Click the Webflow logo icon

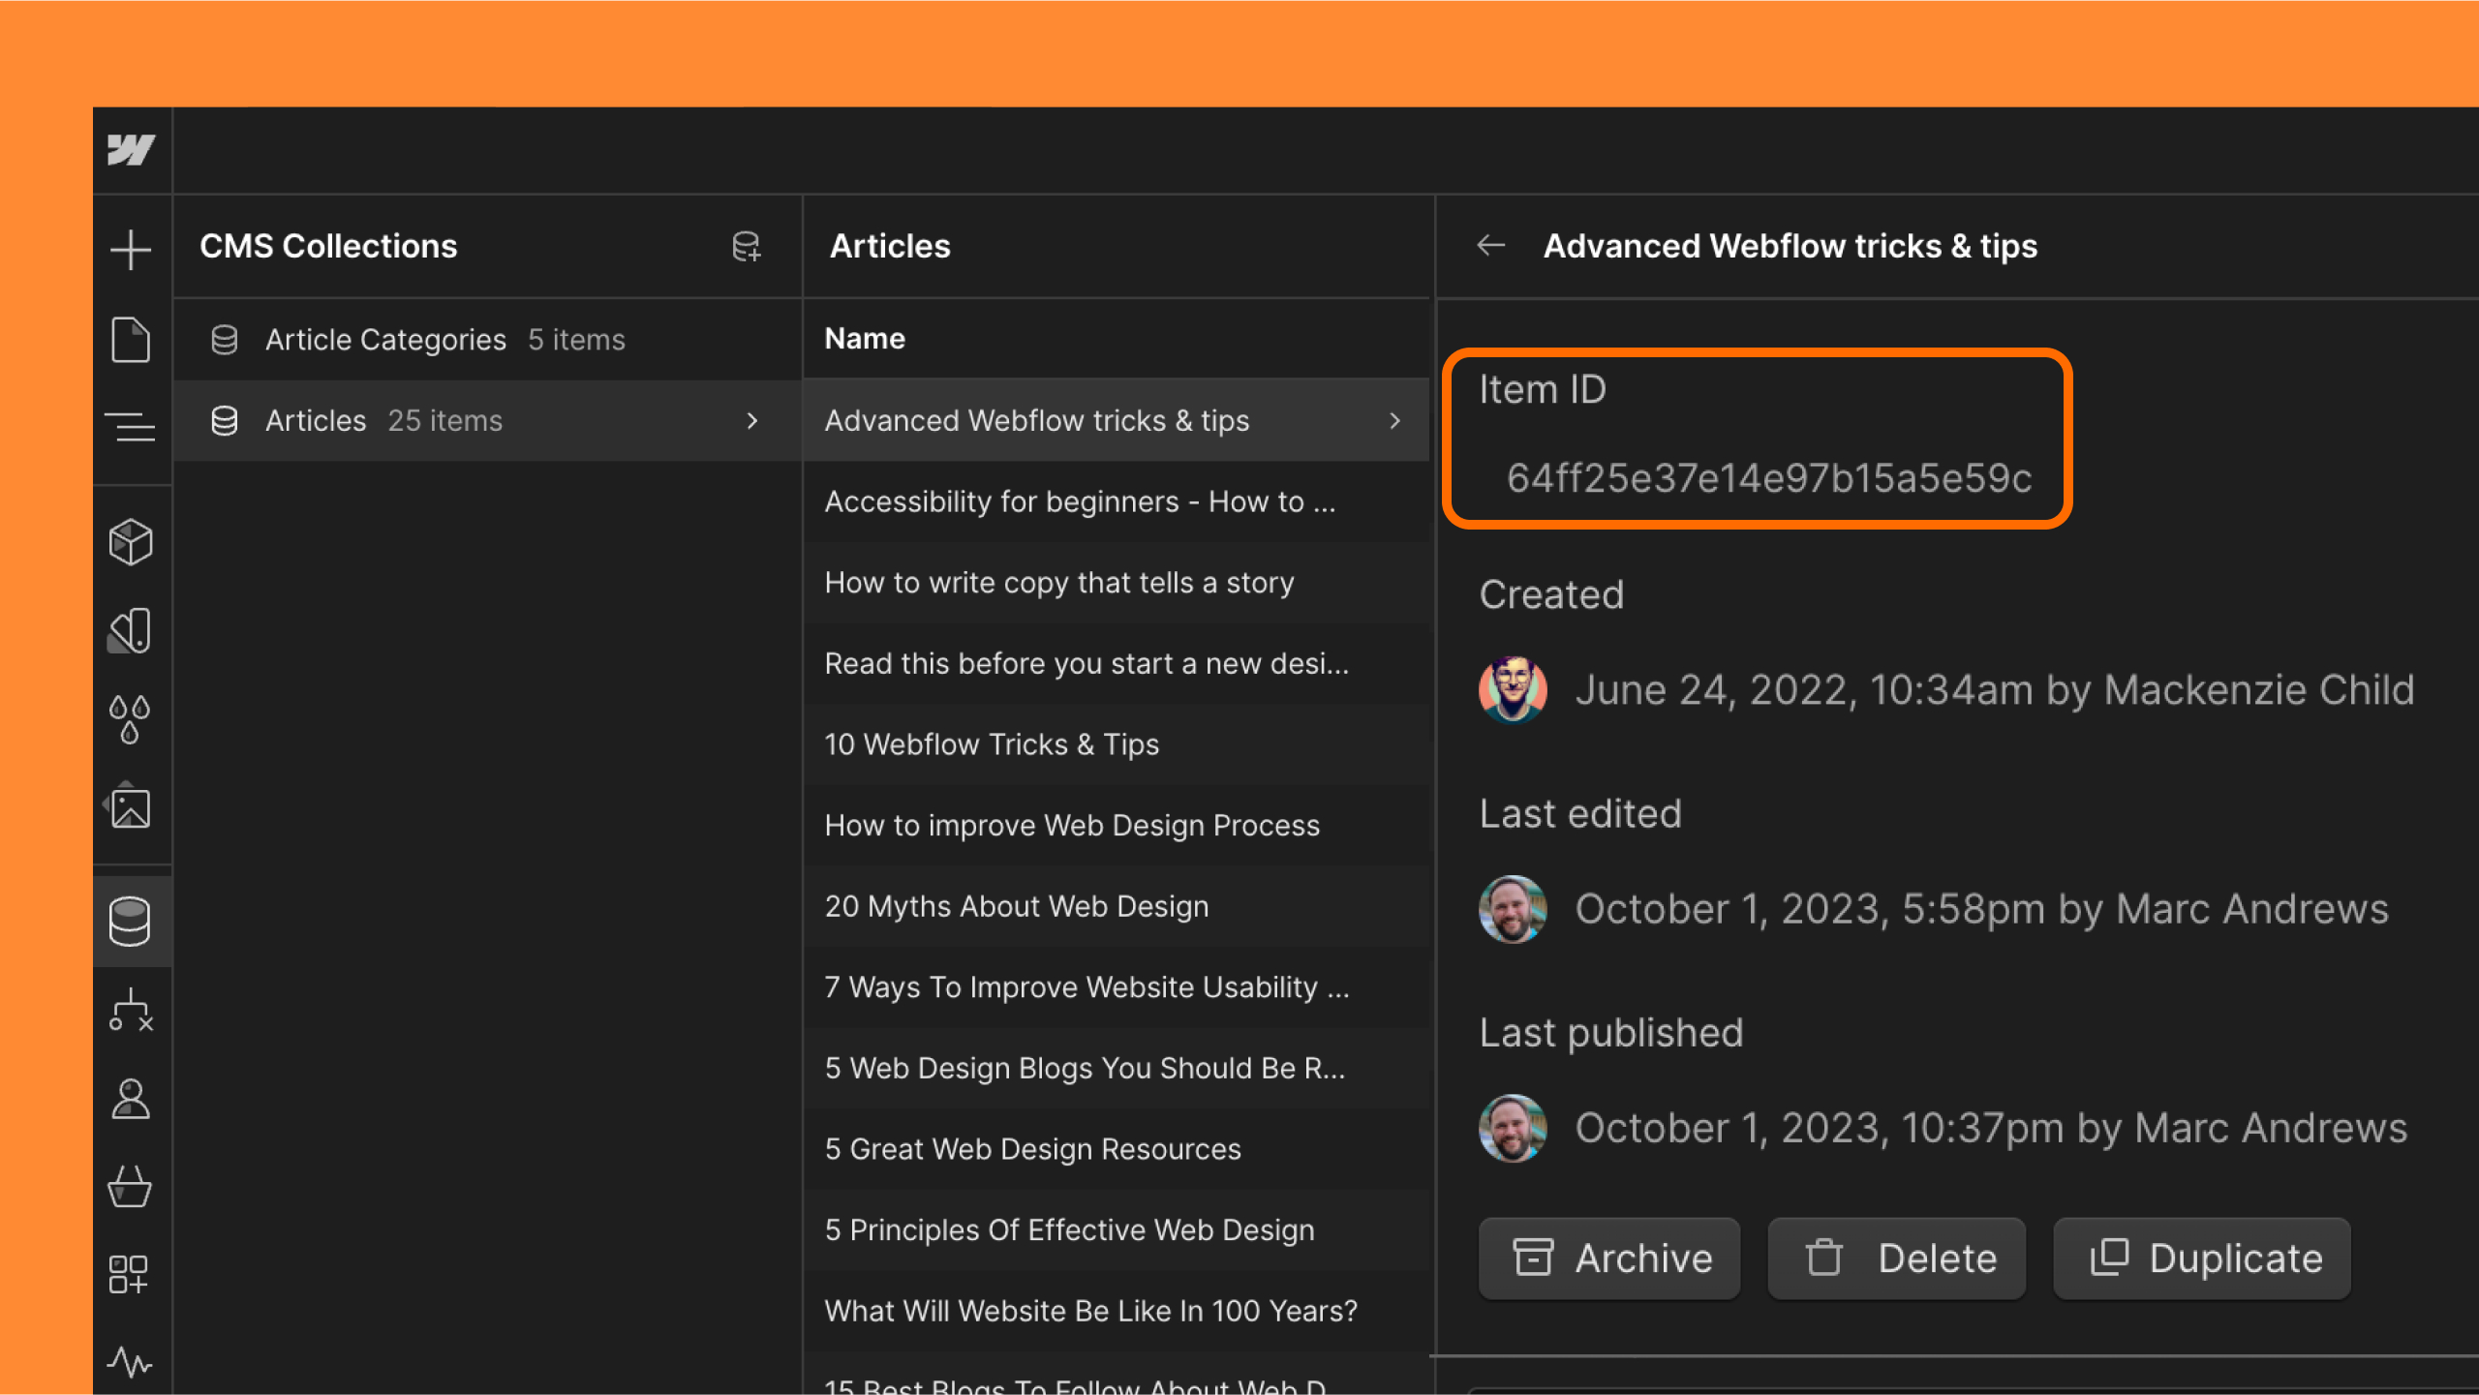(131, 150)
